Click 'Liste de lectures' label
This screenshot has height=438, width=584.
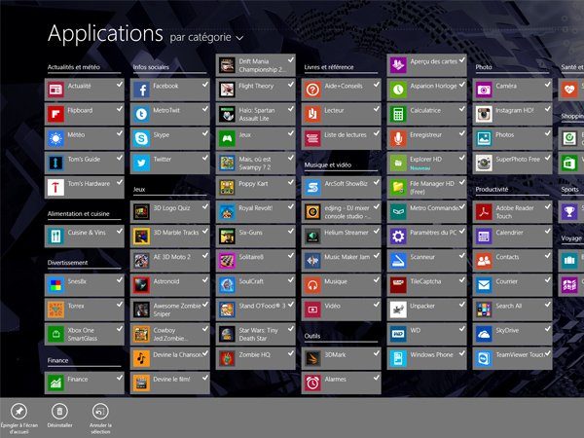[x=346, y=135]
